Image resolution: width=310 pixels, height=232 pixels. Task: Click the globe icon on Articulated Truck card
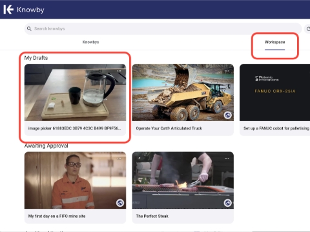click(228, 115)
